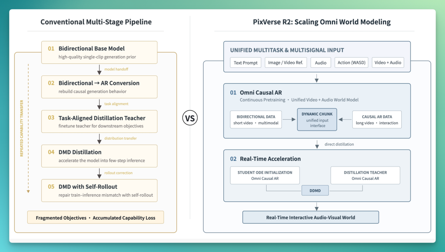
Task: Select the Action (WASD) chip
Action: pyautogui.click(x=351, y=63)
